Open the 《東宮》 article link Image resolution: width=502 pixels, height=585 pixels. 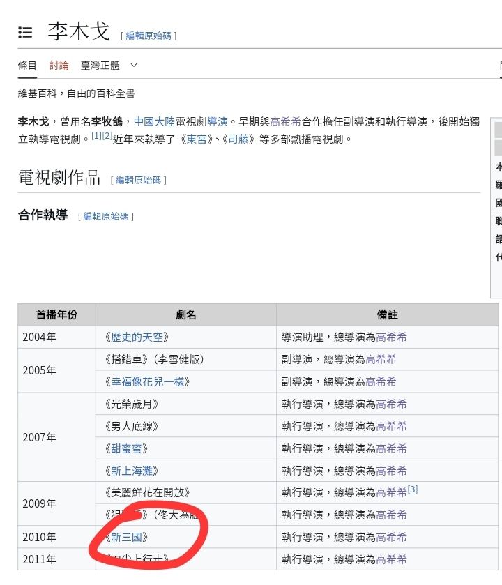point(196,139)
